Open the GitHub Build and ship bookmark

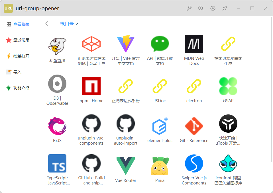(91, 163)
